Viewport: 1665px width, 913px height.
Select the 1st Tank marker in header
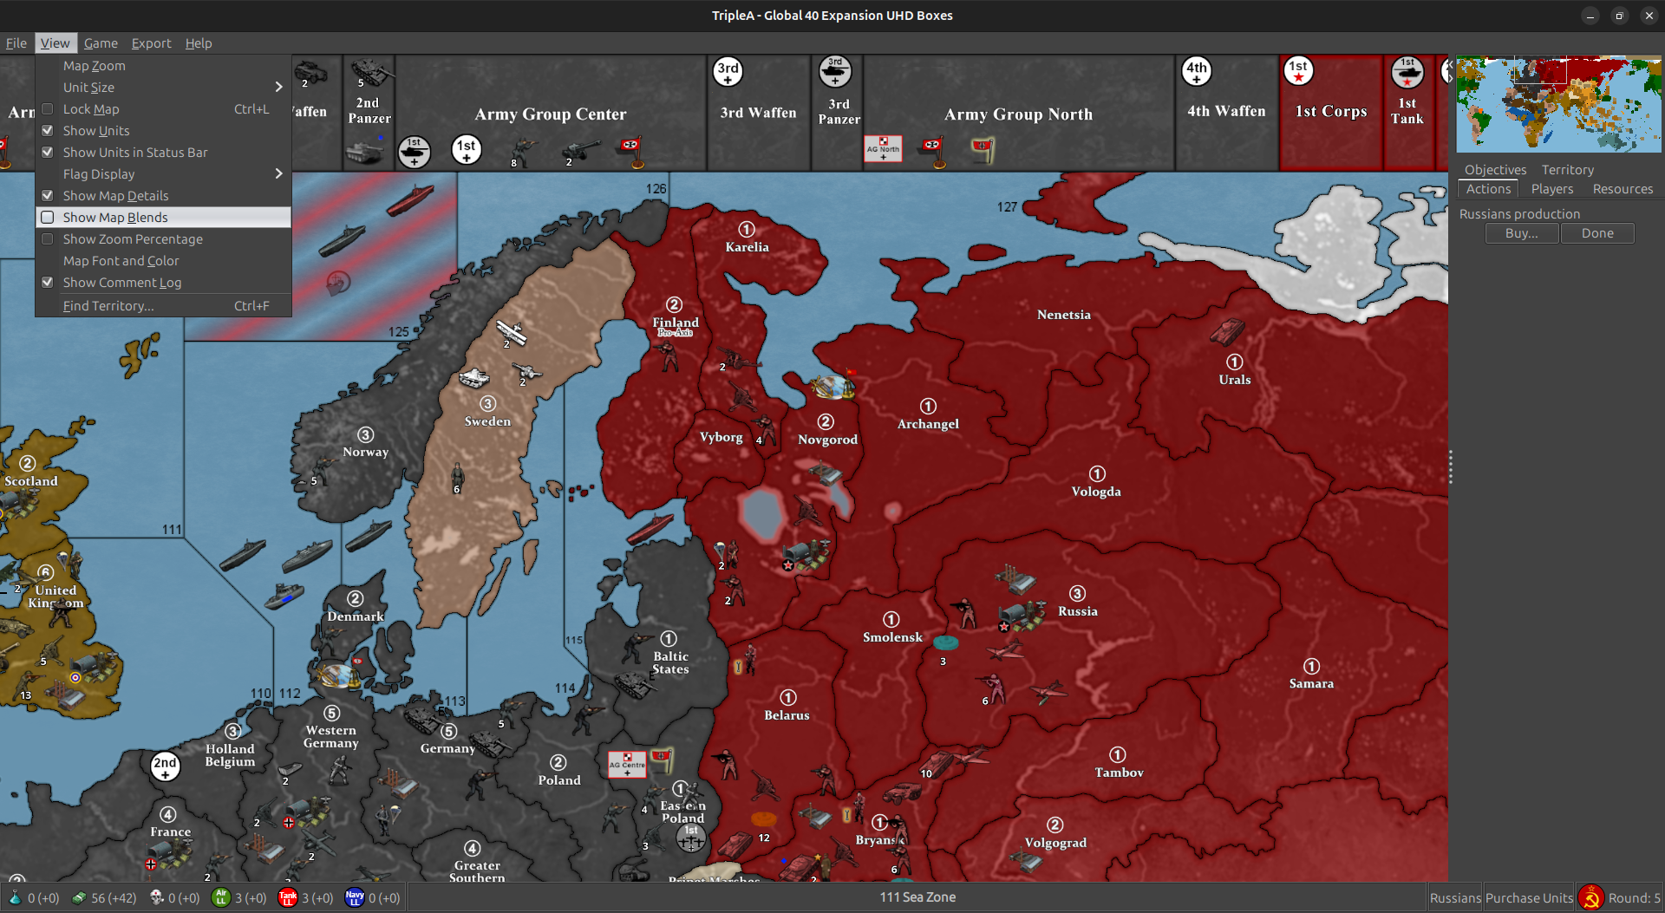point(1407,72)
